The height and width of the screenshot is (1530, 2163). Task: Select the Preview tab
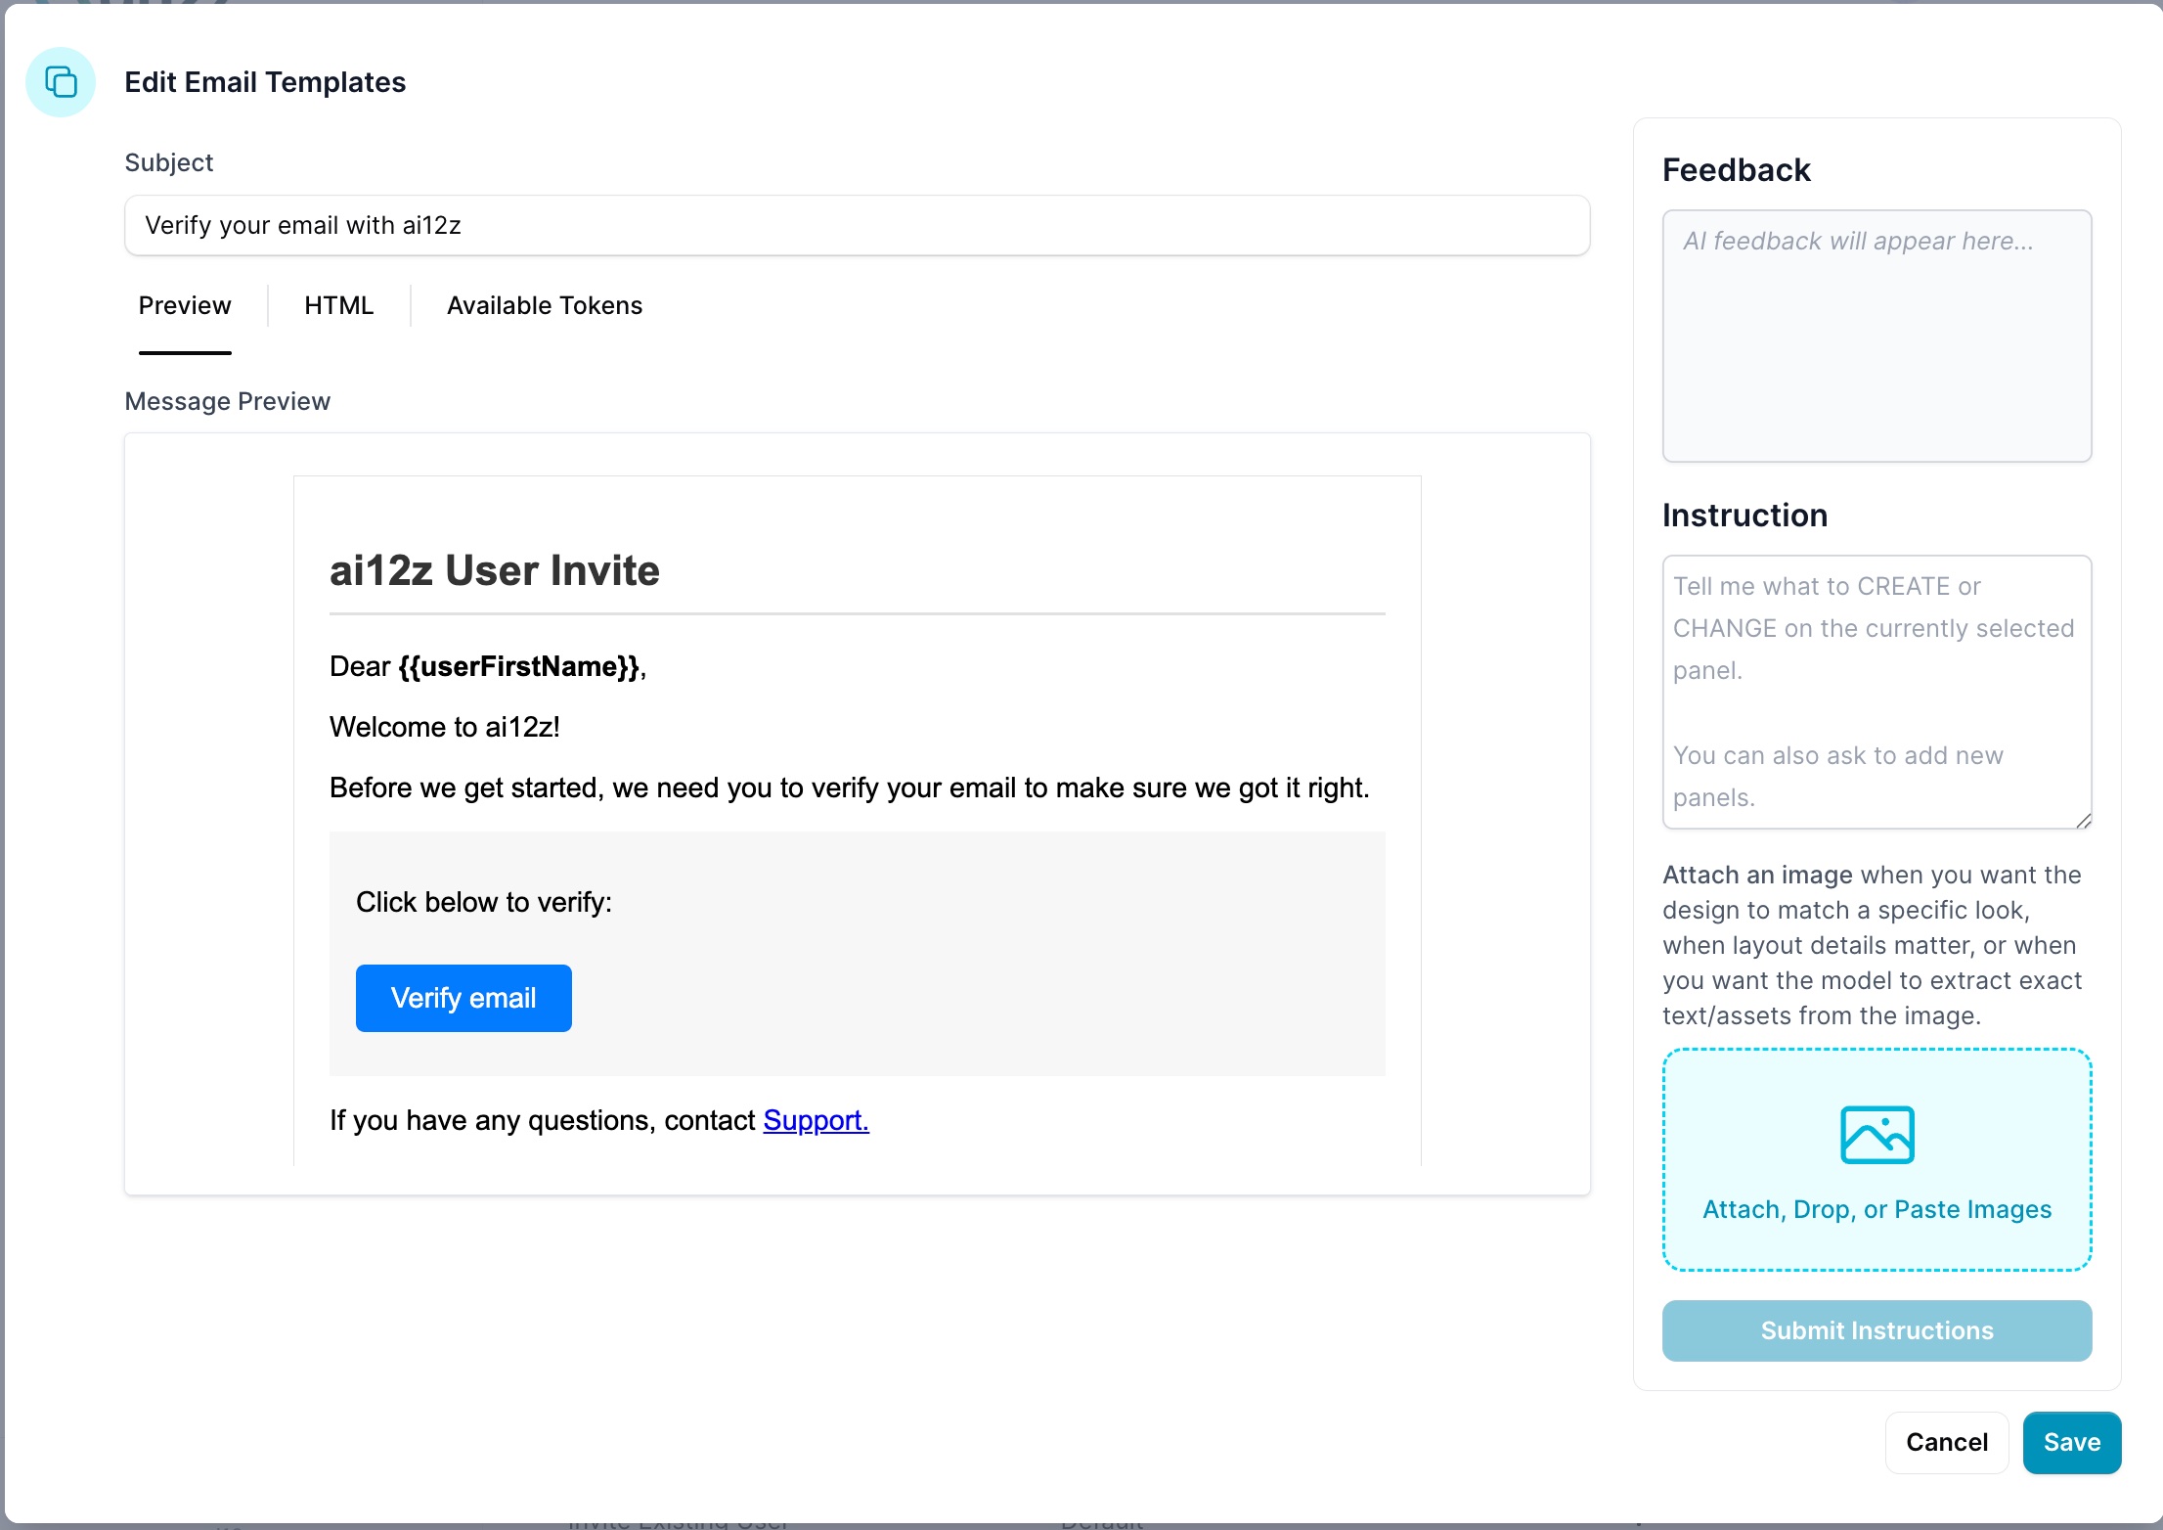point(185,305)
